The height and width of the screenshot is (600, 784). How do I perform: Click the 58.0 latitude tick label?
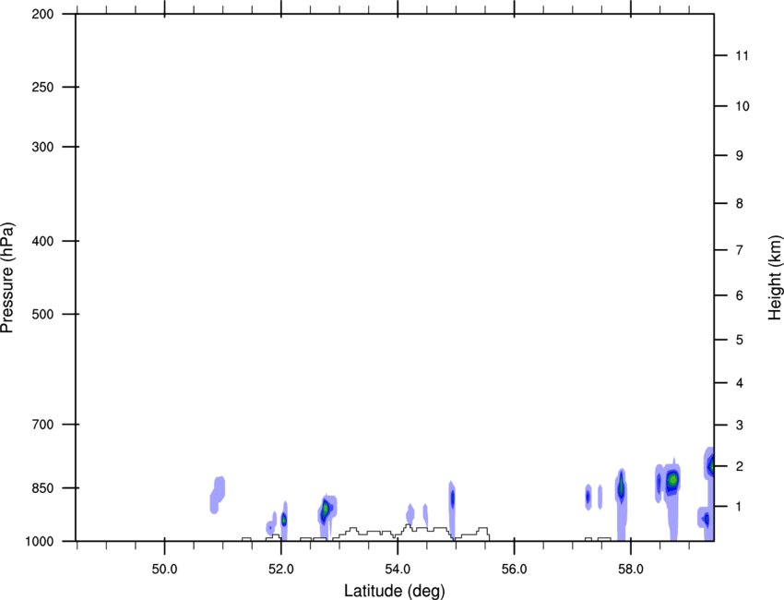[631, 570]
